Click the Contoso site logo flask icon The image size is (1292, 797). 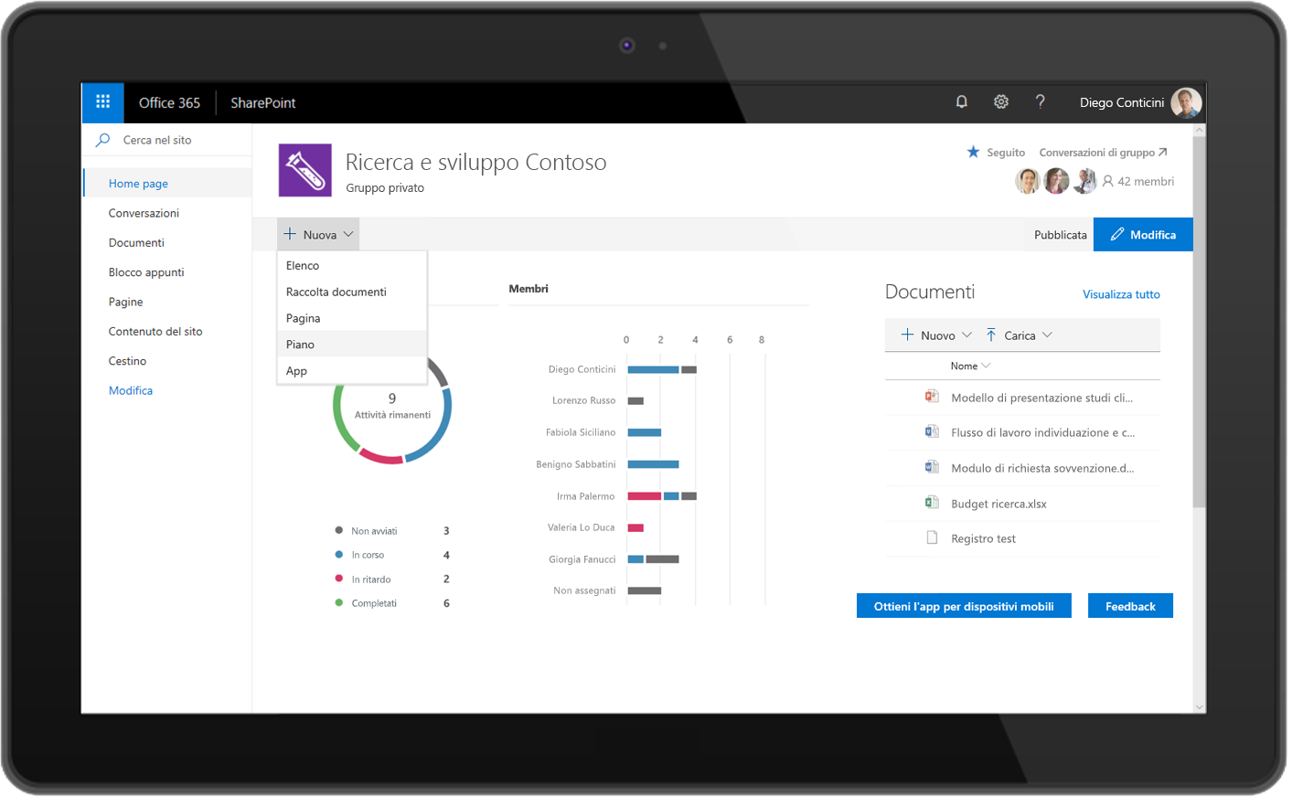[304, 170]
